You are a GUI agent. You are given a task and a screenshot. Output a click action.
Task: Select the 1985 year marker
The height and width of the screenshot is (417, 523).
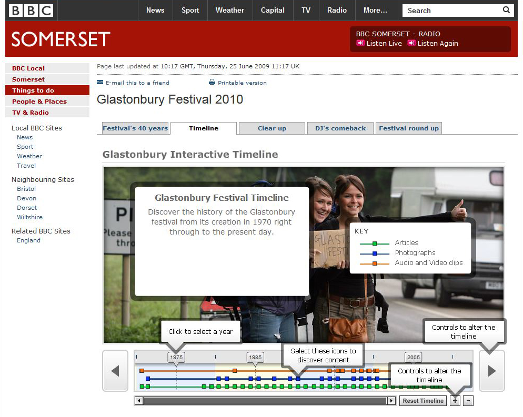[x=255, y=357]
